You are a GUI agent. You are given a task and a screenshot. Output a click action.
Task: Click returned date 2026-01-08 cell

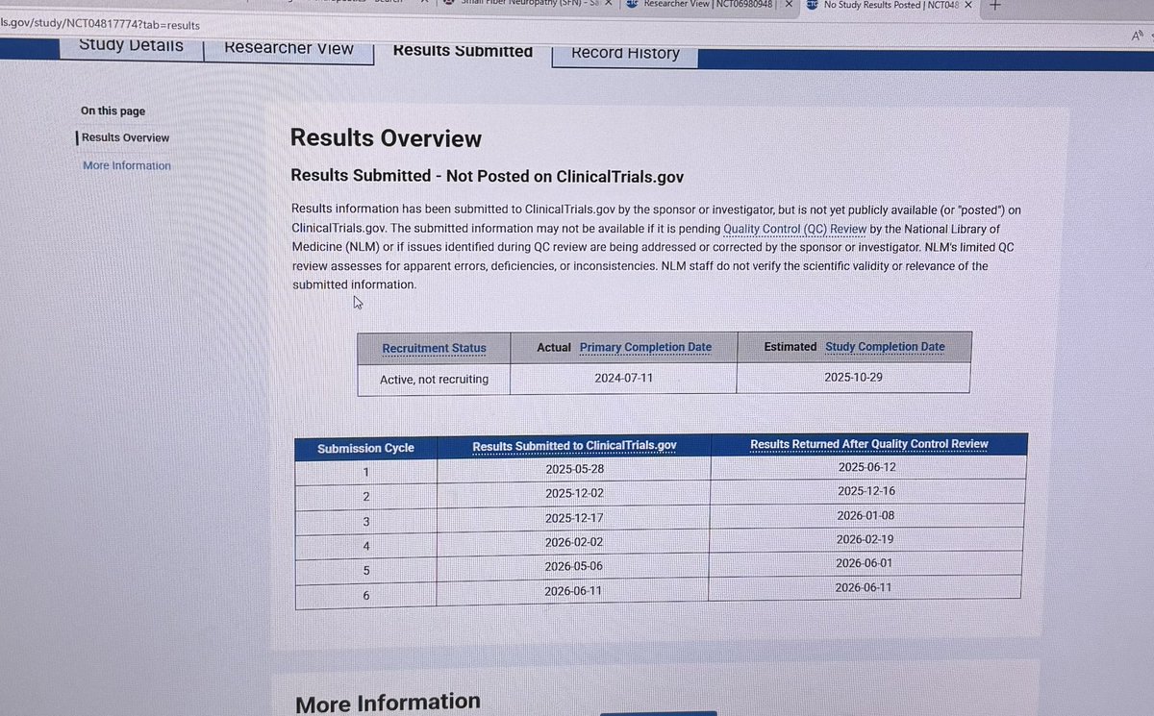(x=865, y=515)
